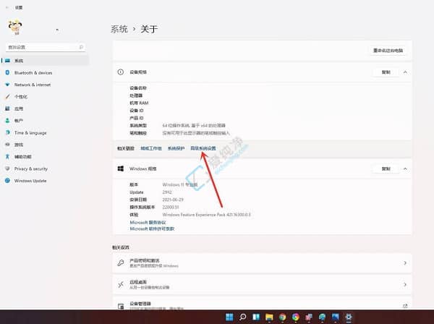Collapse the Windows 规格 section chevron

point(405,169)
